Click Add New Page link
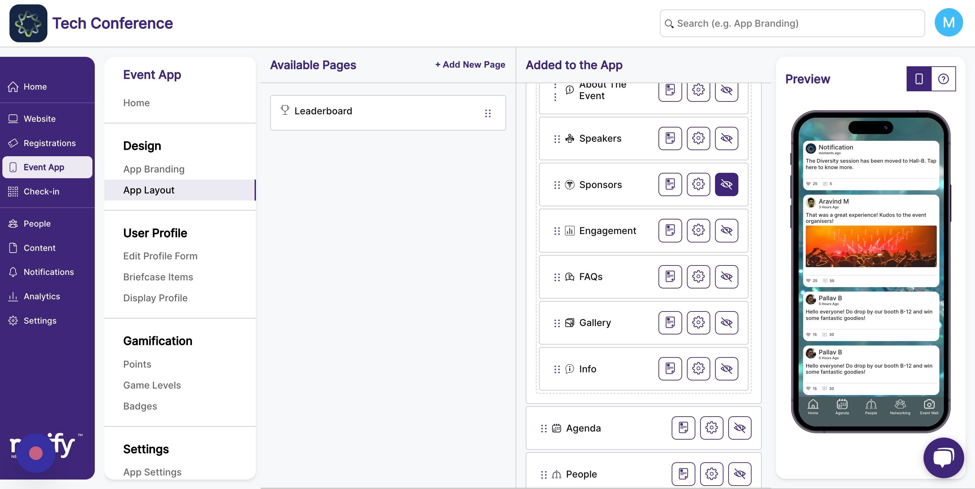This screenshot has height=489, width=975. pyautogui.click(x=470, y=65)
